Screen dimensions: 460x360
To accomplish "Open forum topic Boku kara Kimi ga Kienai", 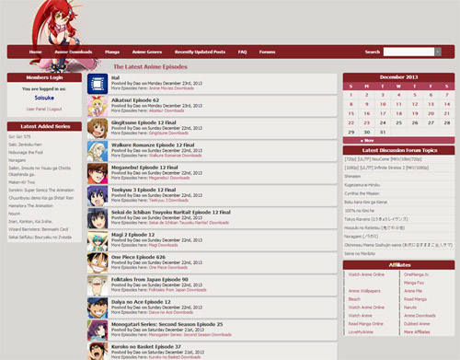I will [x=365, y=202].
